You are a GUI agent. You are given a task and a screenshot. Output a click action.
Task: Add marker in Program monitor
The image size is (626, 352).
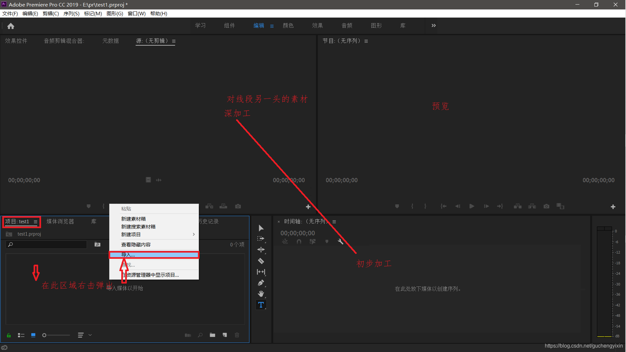click(397, 206)
